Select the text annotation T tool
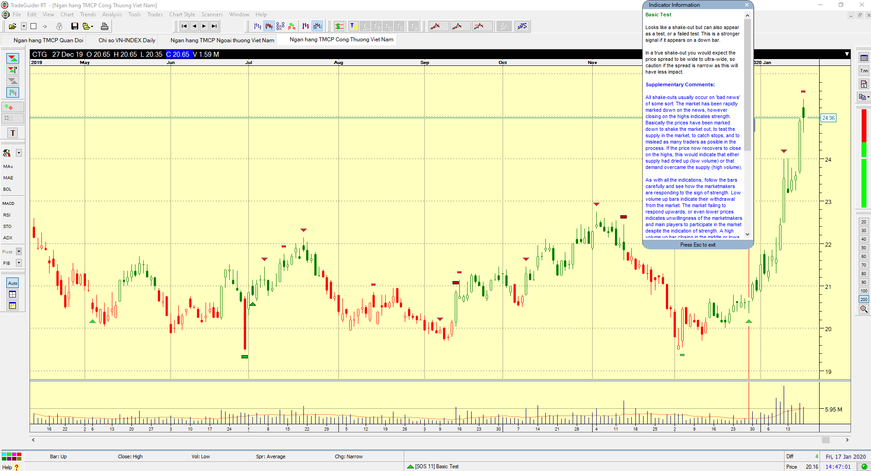Screen dimensions: 871x471 tap(13, 133)
